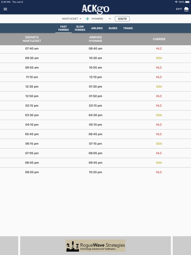Select the 09:30 am departure
The height and width of the screenshot is (255, 191).
(x=32, y=58)
